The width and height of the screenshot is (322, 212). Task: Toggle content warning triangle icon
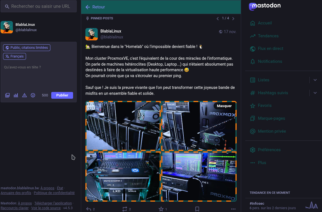tap(24, 95)
